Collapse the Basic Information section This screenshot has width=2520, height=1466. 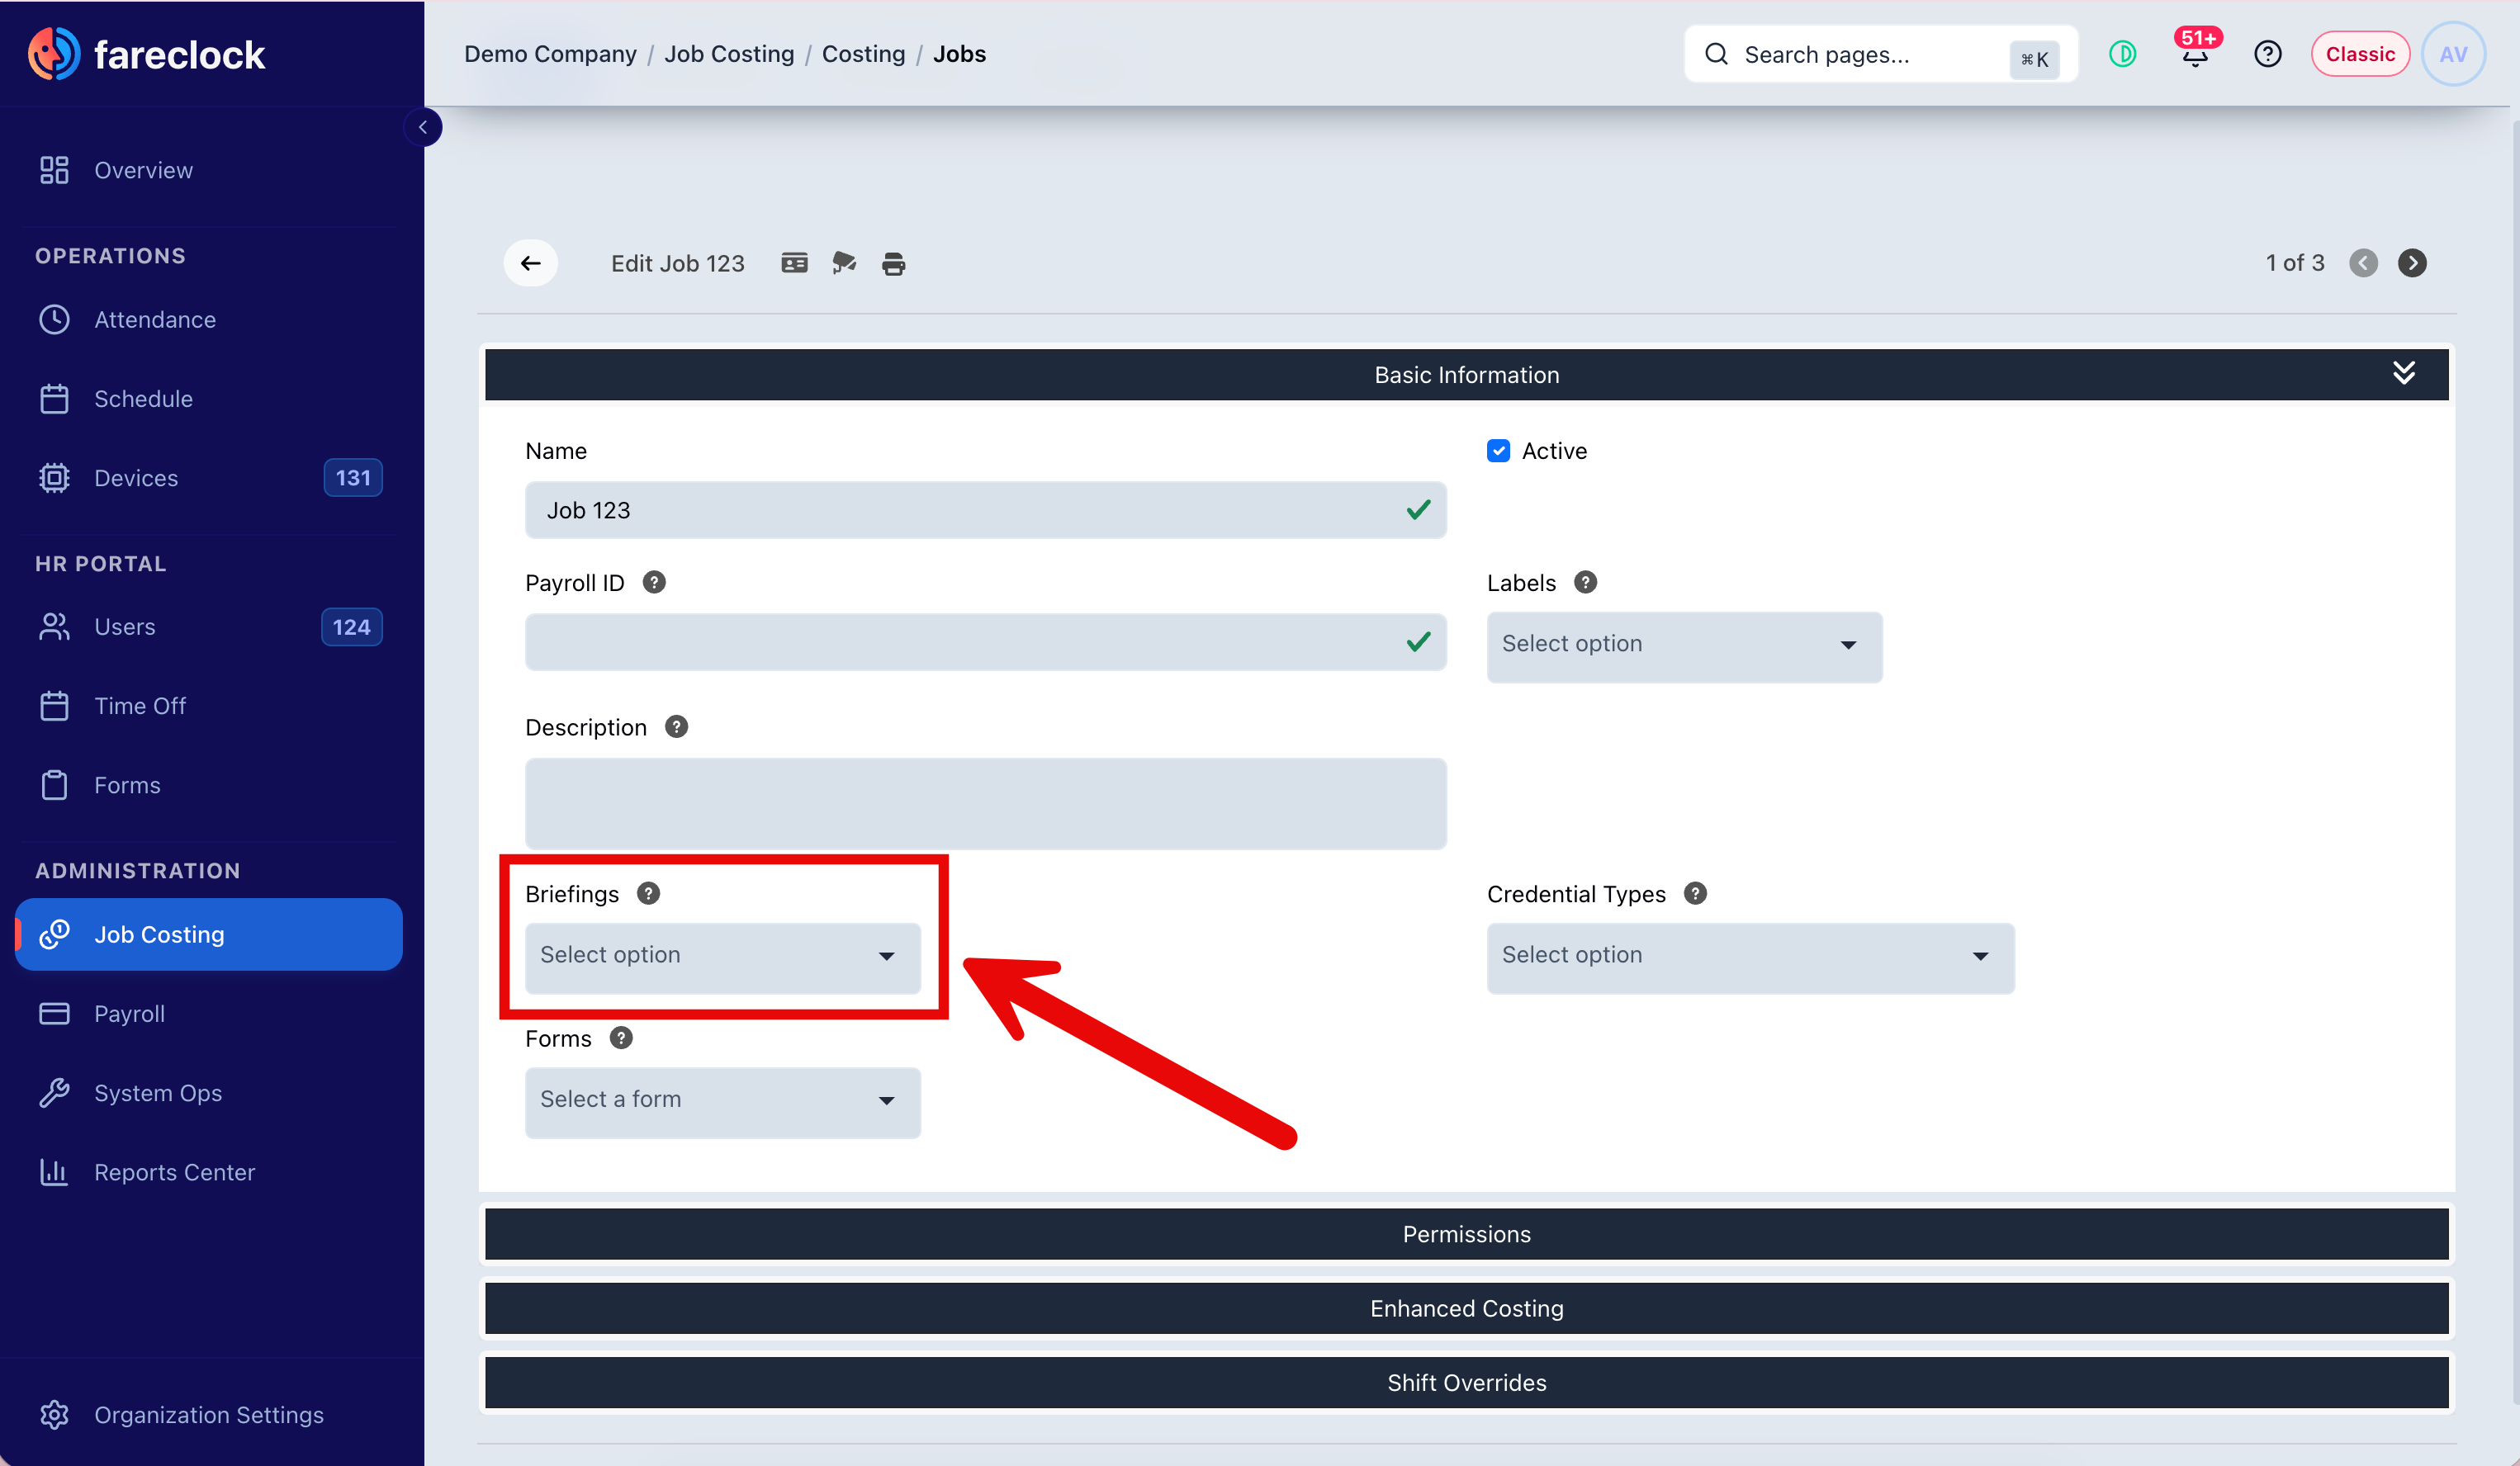tap(2403, 374)
